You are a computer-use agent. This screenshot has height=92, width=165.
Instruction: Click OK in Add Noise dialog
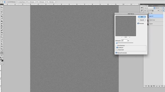142,17
